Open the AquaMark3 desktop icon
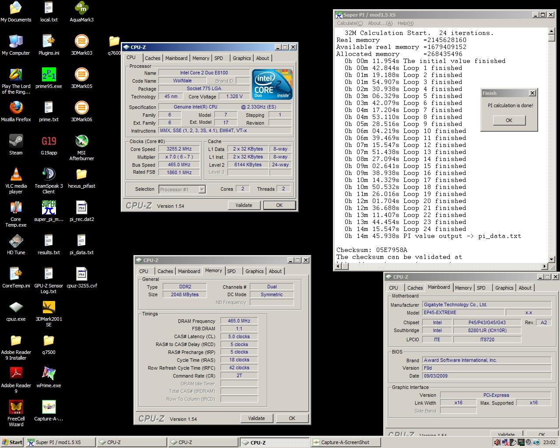This screenshot has height=448, width=560. tap(81, 12)
